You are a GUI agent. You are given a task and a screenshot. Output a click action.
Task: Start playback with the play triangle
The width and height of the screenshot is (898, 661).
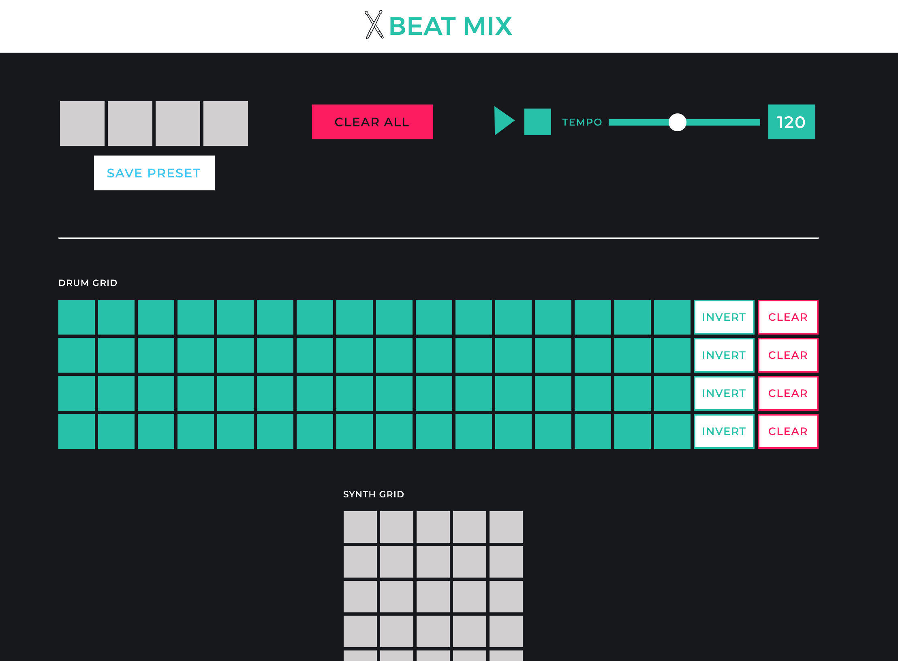pyautogui.click(x=504, y=121)
